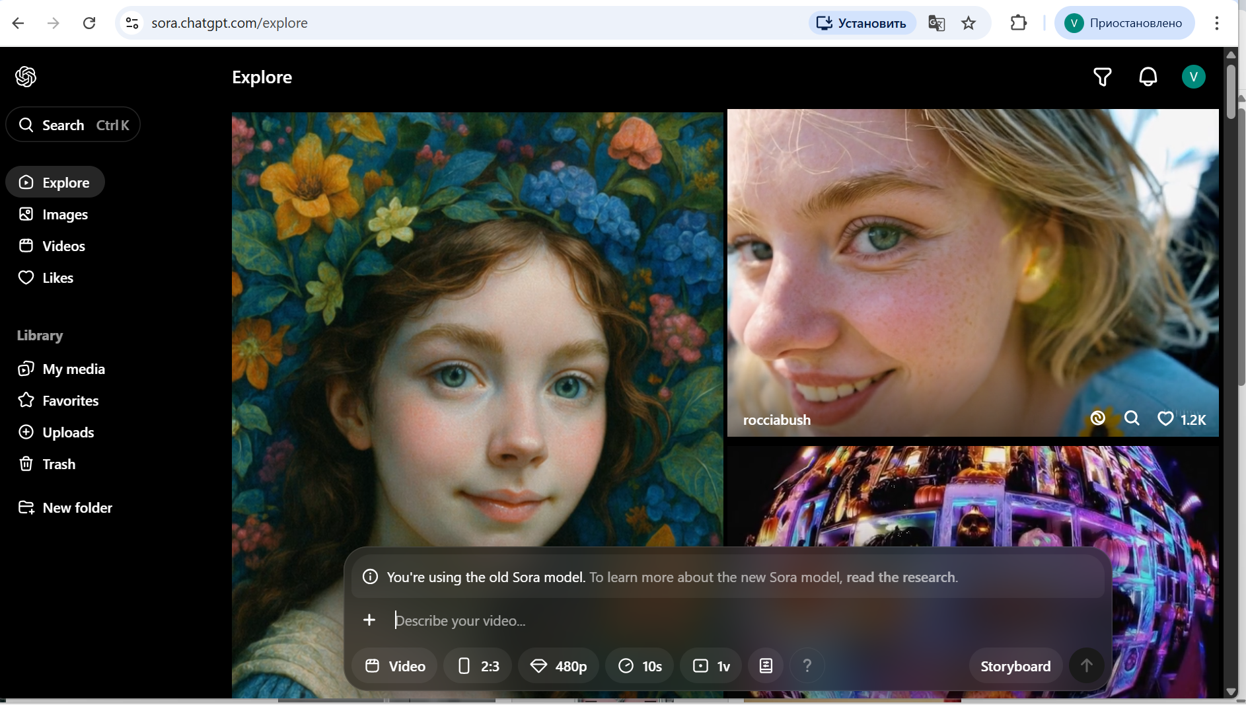Change the 10s duration setting
The width and height of the screenshot is (1246, 705).
(640, 666)
